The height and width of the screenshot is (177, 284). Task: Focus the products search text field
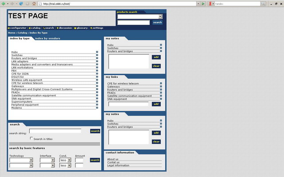click(x=134, y=23)
